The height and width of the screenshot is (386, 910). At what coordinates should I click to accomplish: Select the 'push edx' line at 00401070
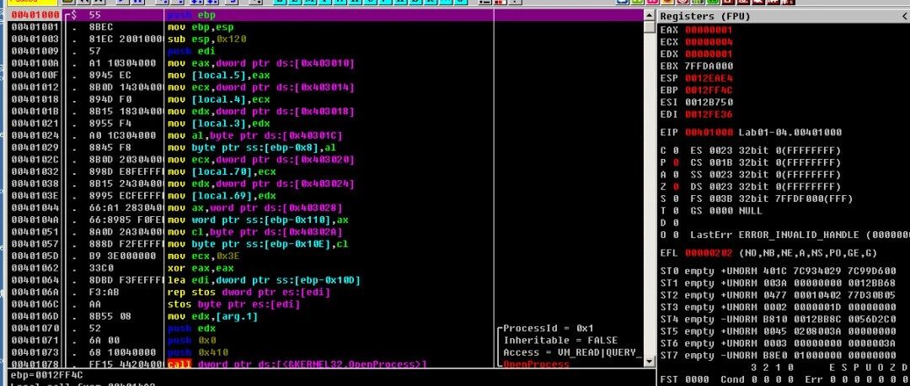[x=191, y=328]
